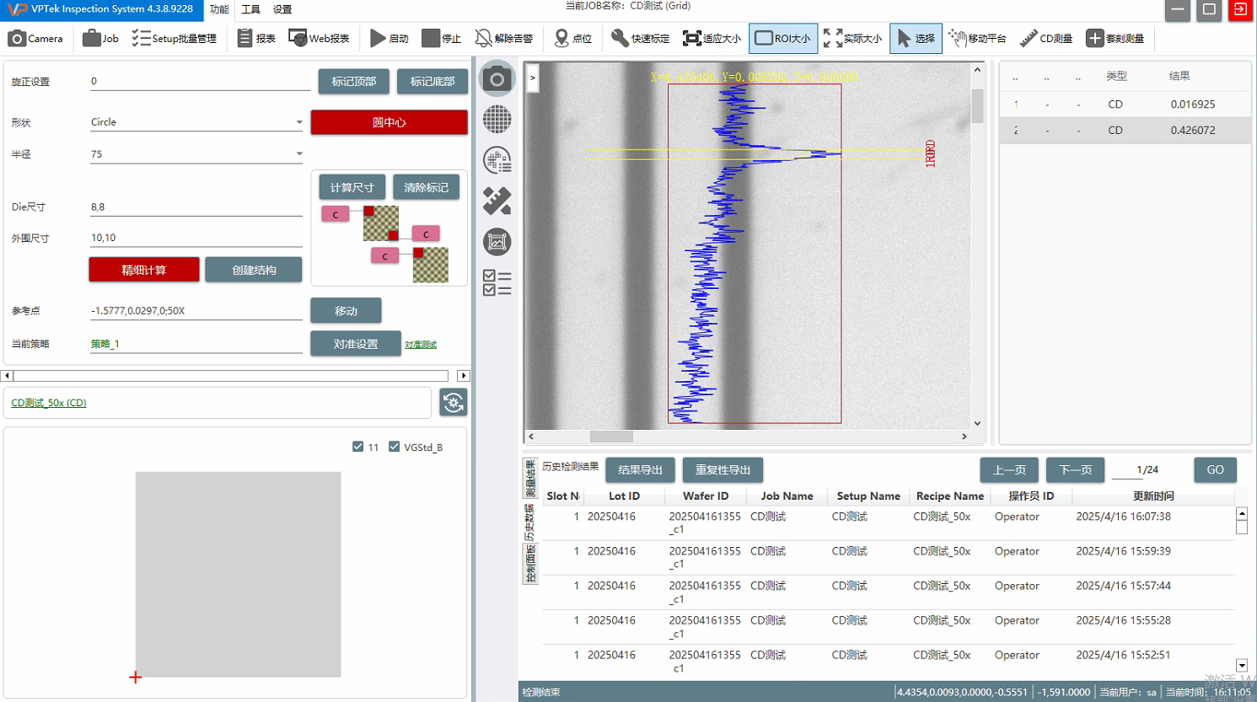Open the 工具 menu
Viewport: 1257px width, 702px height.
[x=250, y=9]
